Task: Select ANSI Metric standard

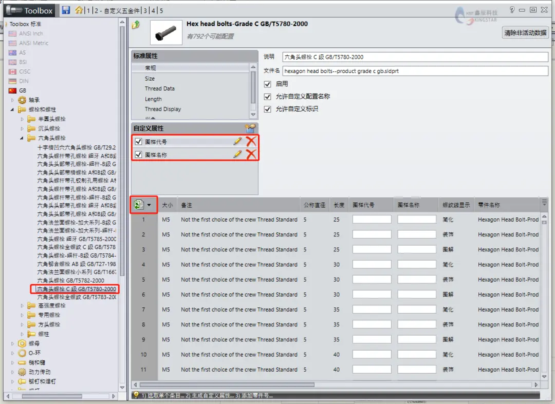Action: (33, 43)
